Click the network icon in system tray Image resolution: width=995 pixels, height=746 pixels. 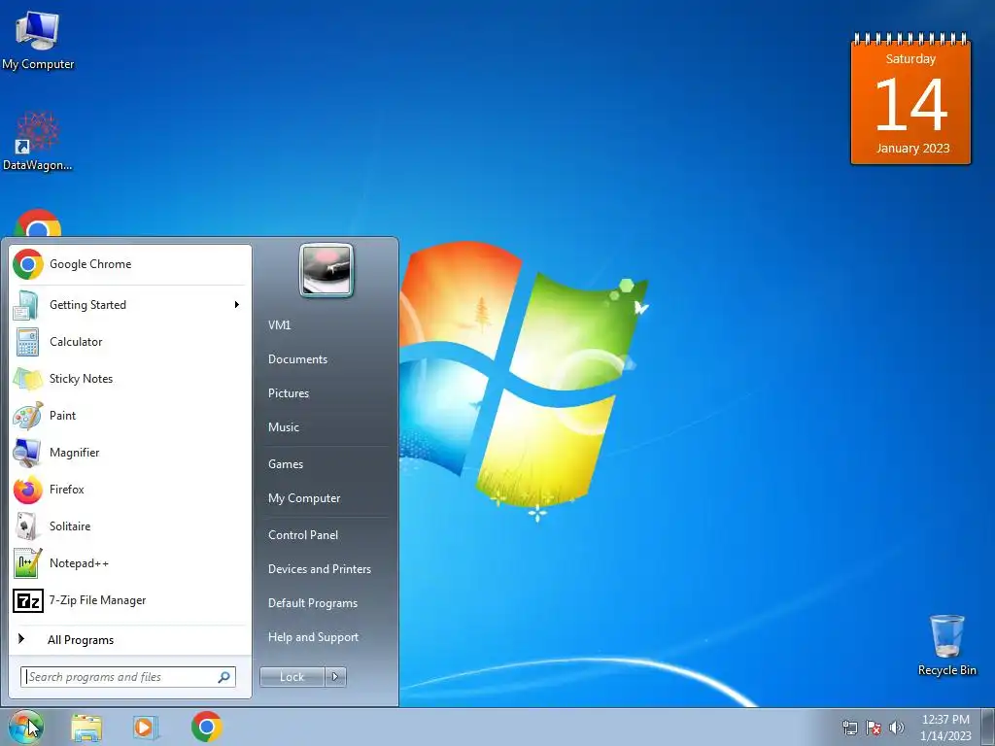tap(849, 728)
